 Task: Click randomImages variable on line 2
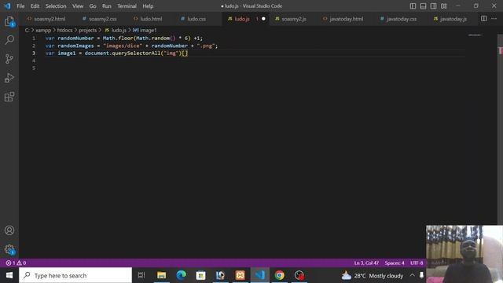(75, 46)
